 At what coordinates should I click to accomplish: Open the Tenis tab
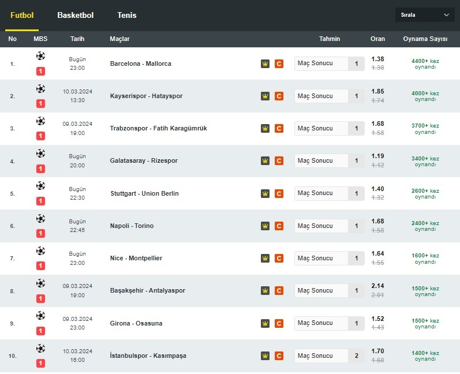click(x=127, y=15)
